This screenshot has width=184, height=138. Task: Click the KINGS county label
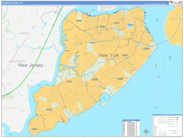click(174, 19)
